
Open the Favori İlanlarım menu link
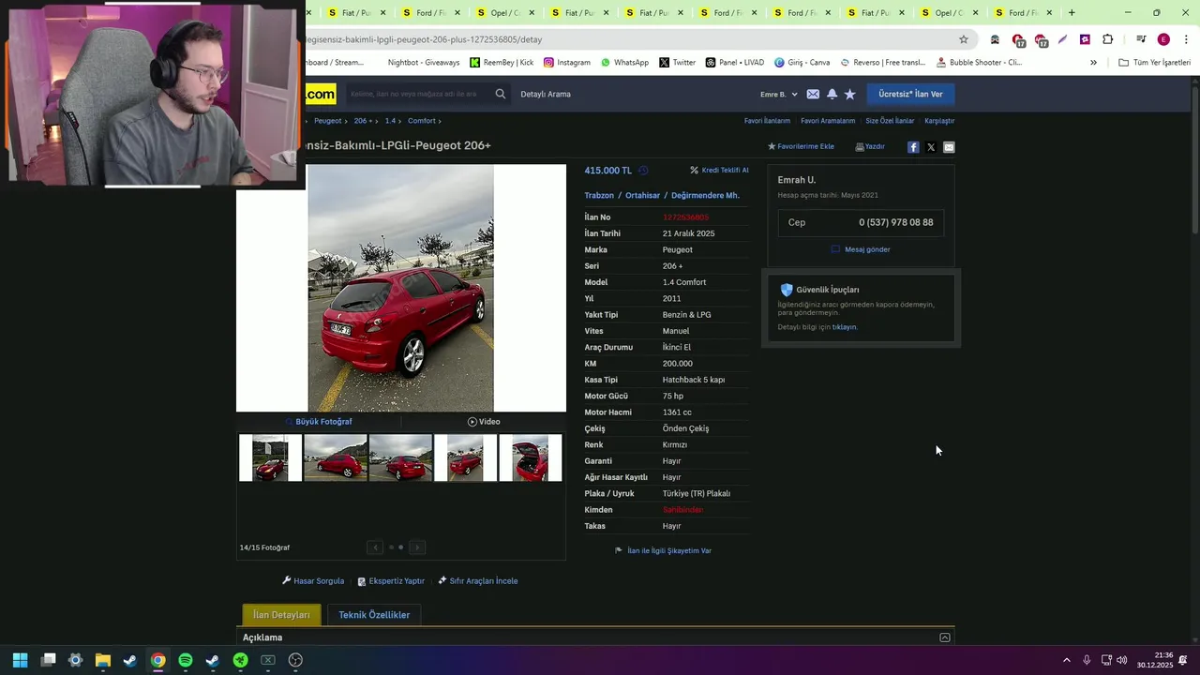click(x=767, y=121)
